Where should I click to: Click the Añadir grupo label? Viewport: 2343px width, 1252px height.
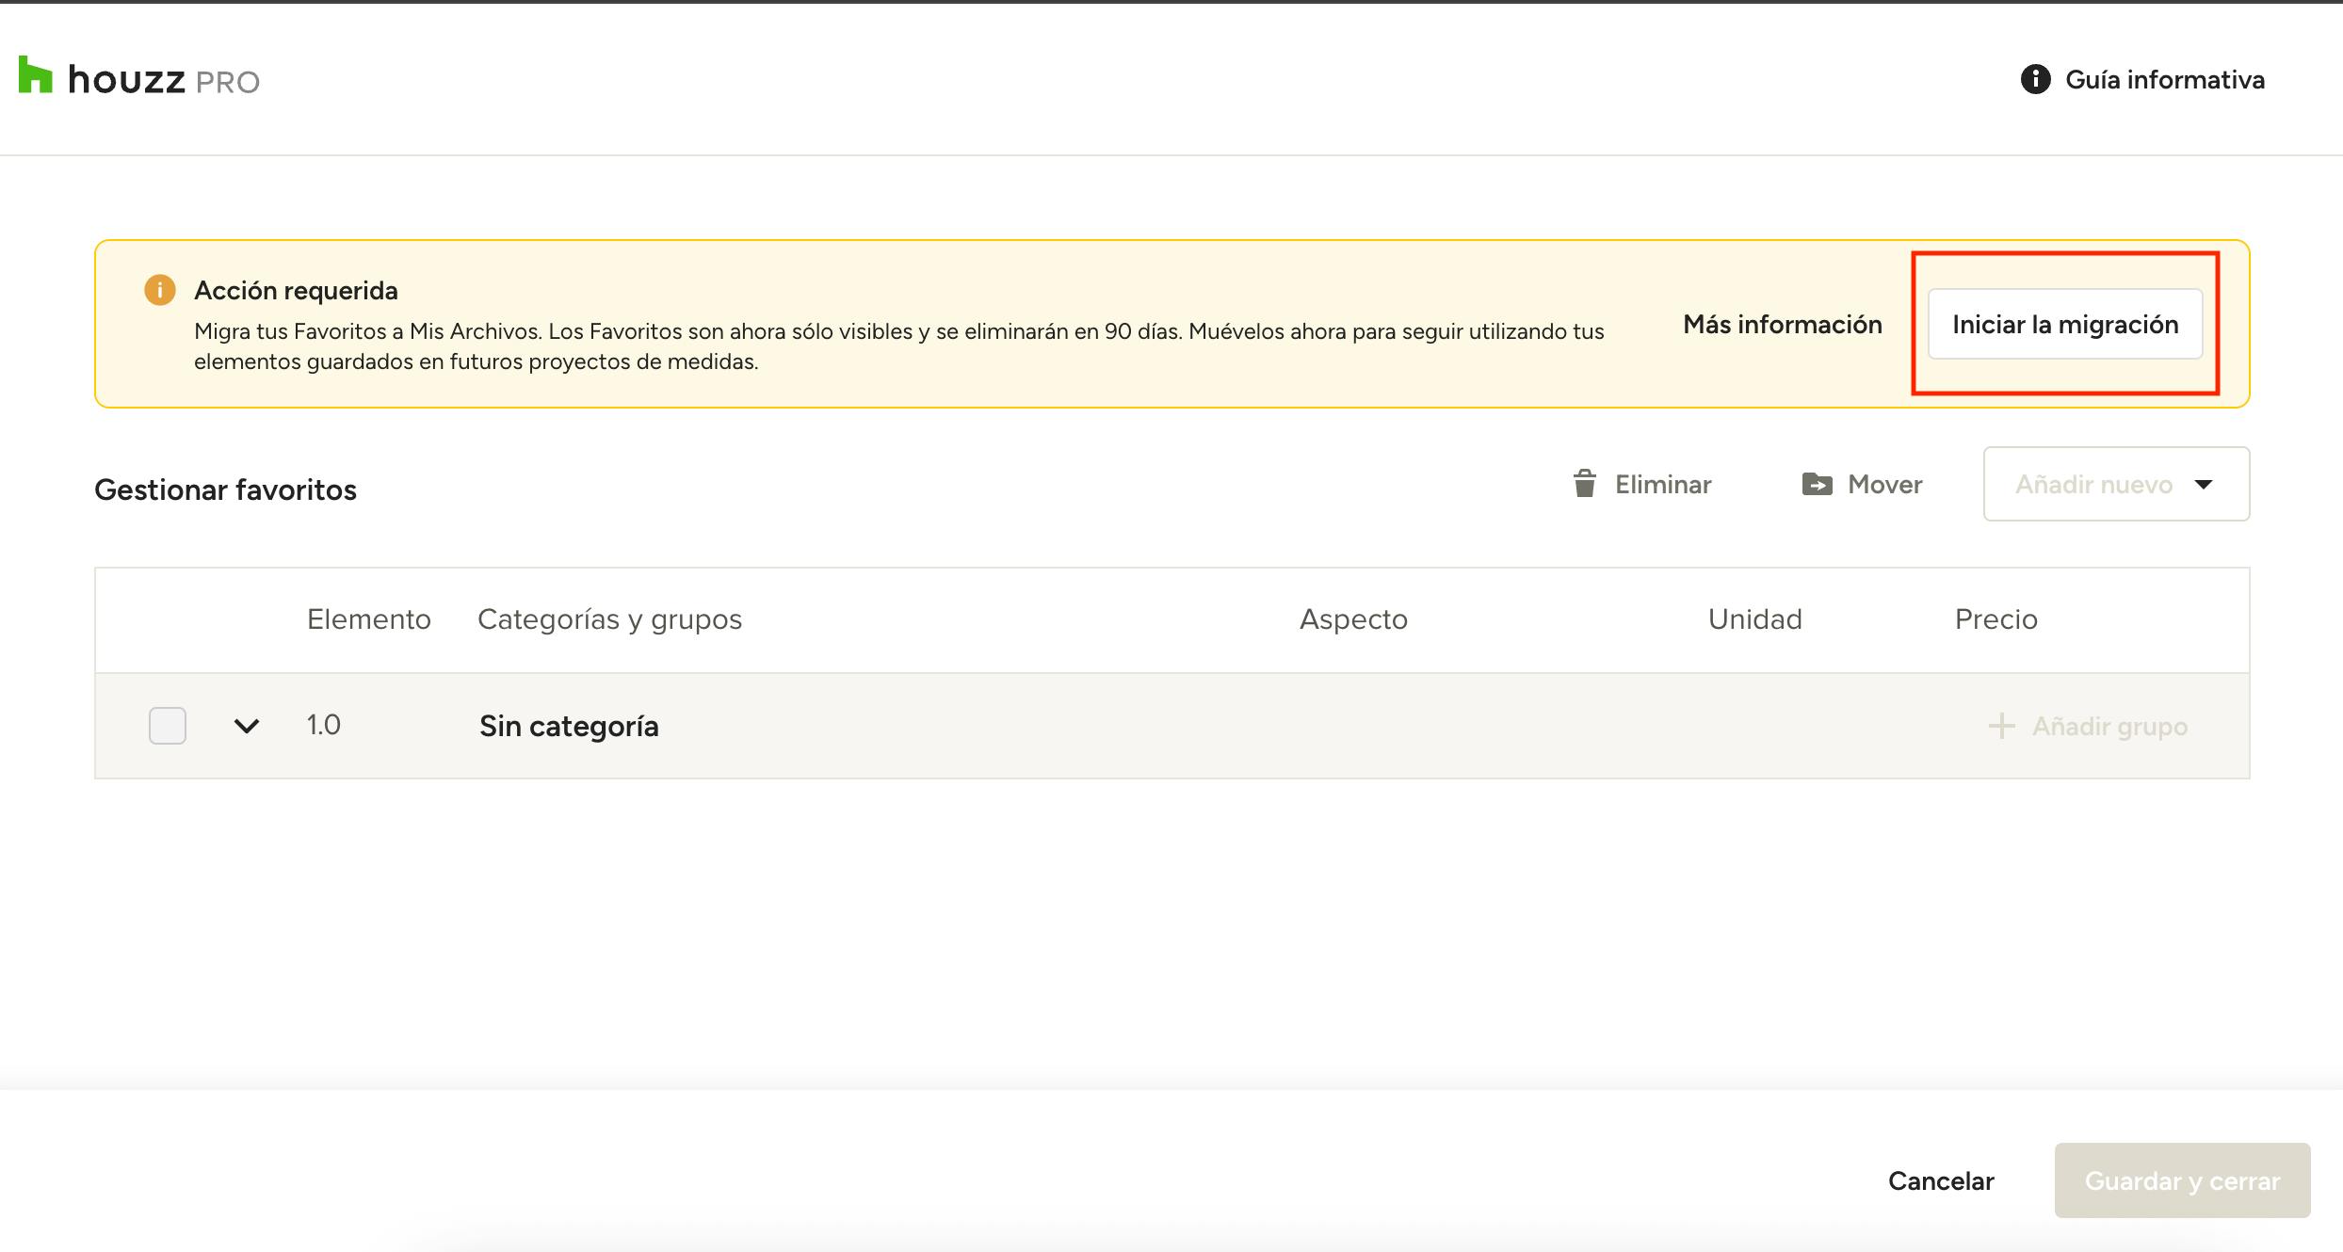pyautogui.click(x=2109, y=727)
